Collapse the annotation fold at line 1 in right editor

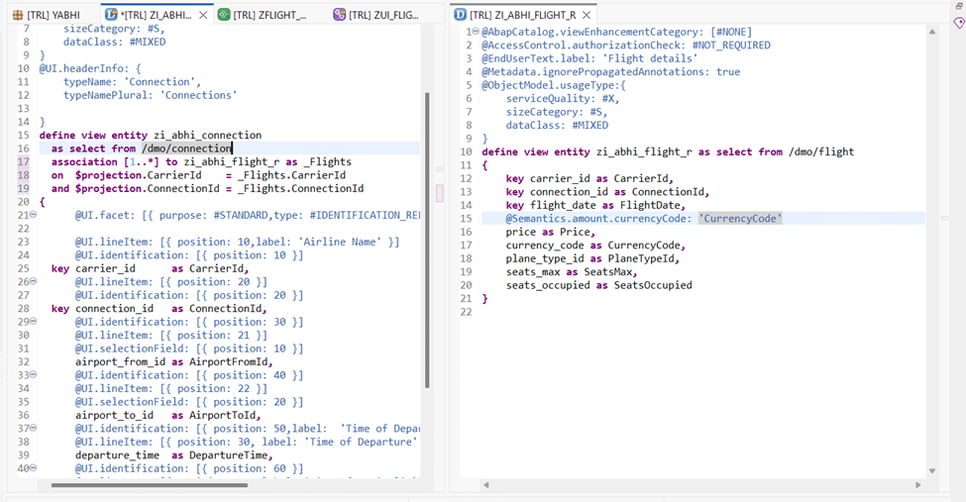(477, 32)
